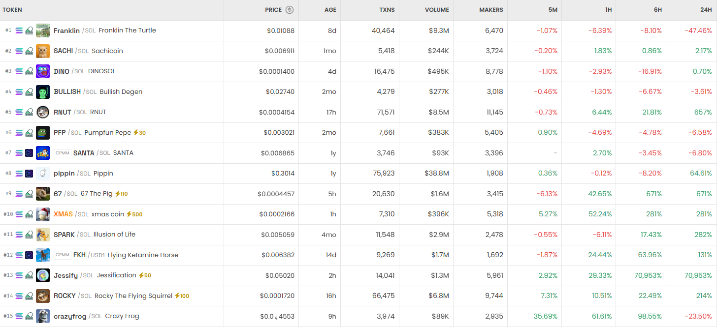Image resolution: width=717 pixels, height=327 pixels.
Task: Click the PumpSwap icon in the ROCKY row
Action: tap(29, 296)
